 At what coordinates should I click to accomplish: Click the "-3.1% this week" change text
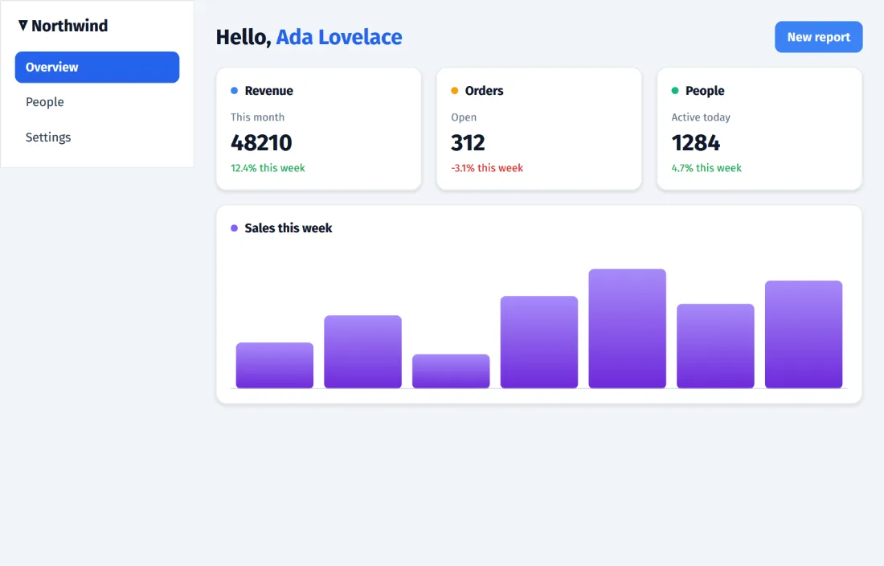pos(487,168)
